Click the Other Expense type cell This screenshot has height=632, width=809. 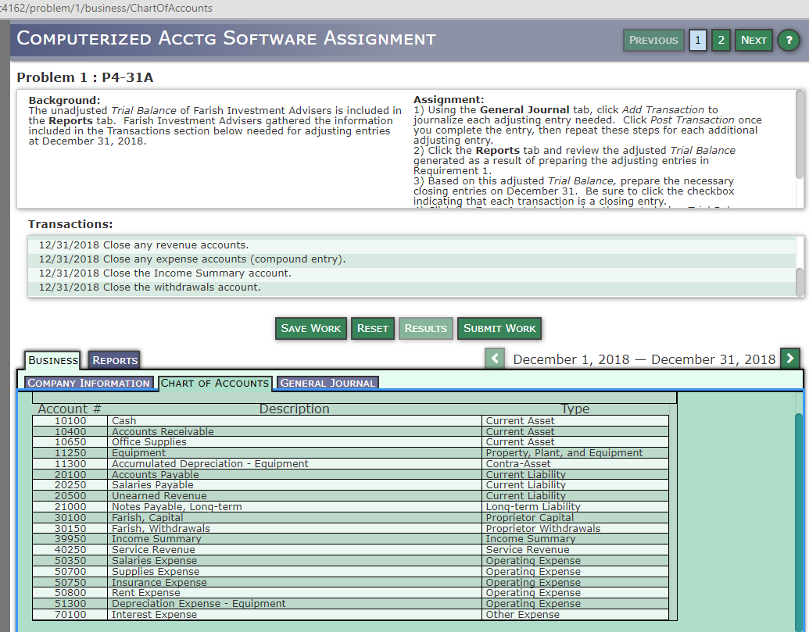coord(575,615)
